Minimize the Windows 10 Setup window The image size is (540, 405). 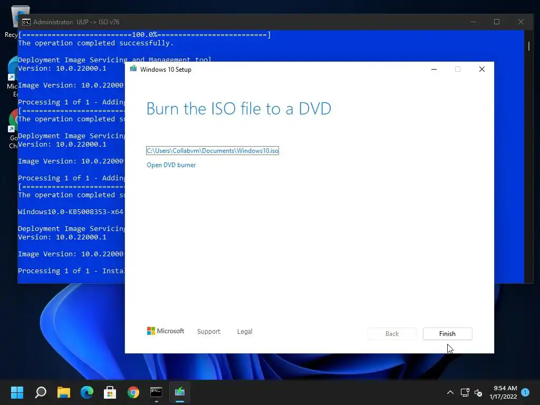434,69
